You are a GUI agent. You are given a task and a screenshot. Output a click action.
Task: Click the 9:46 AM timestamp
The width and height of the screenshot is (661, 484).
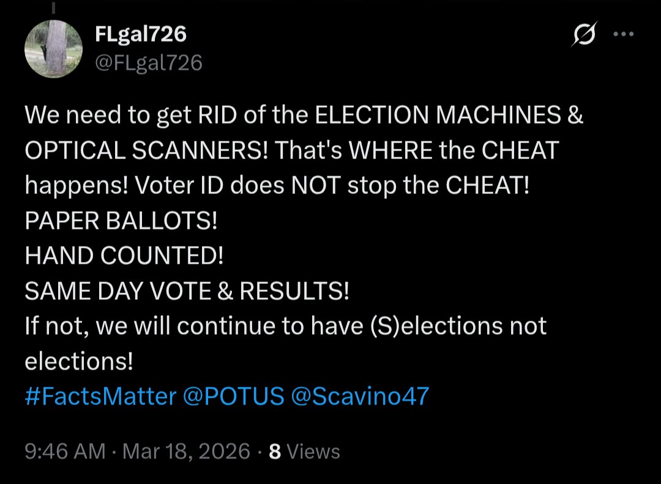point(65,452)
